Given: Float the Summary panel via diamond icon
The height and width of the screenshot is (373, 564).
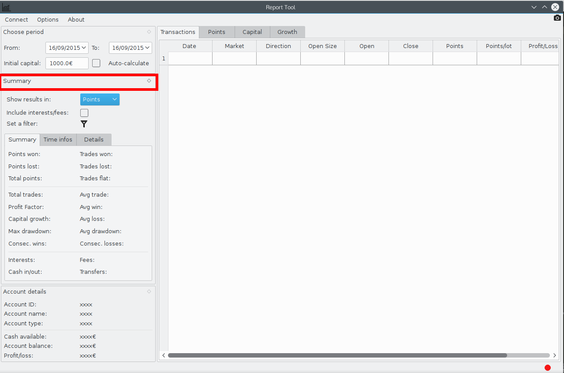Looking at the screenshot, I should click(x=149, y=81).
